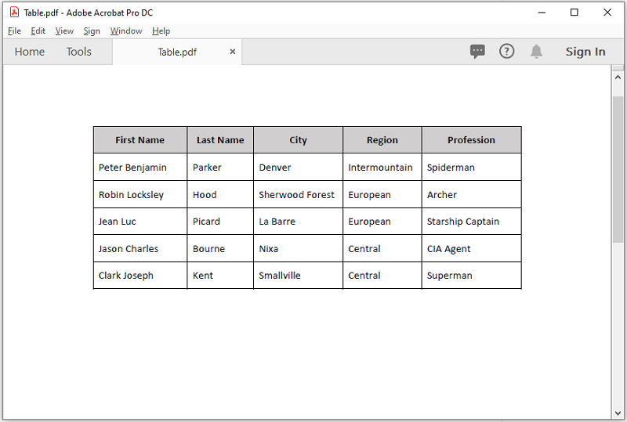Switch to the Home tab
627x422 pixels.
[30, 52]
